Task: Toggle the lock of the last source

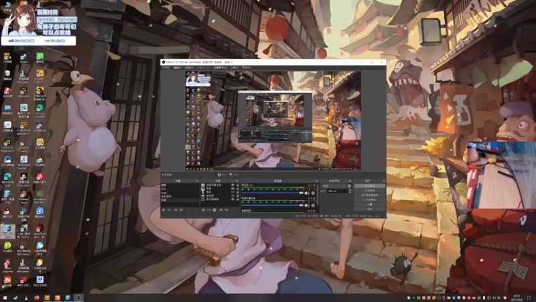Action: 238,199
